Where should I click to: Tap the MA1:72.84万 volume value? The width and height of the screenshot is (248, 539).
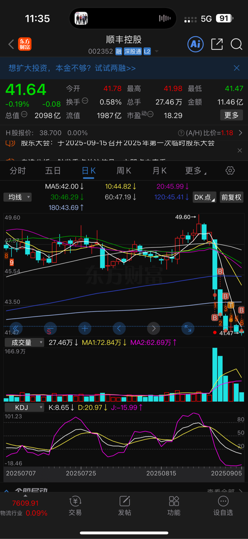click(x=104, y=342)
